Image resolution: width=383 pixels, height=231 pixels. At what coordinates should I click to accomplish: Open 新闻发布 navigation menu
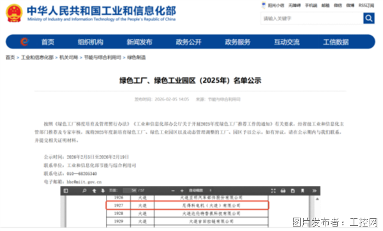(139, 42)
